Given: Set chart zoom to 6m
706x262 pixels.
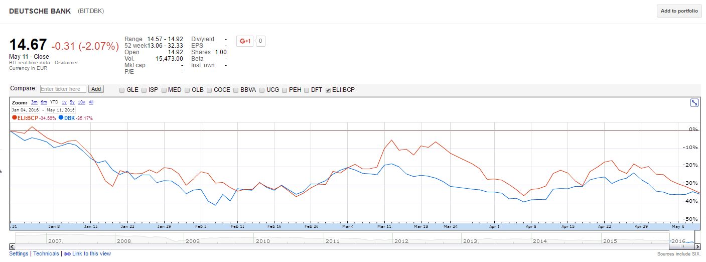Looking at the screenshot, I should [44, 102].
